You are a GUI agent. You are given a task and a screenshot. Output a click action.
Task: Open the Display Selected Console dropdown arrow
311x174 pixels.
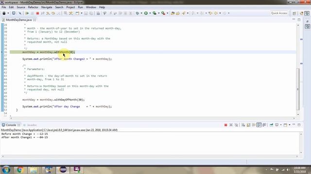point(281,125)
